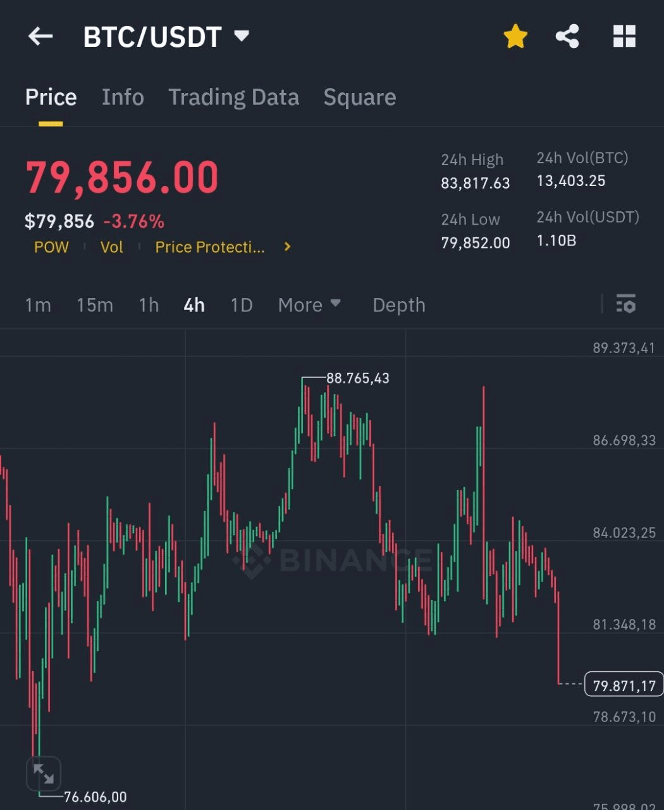This screenshot has height=810, width=664.
Task: Tap the 89.373,41 price axis label
Action: coord(624,348)
